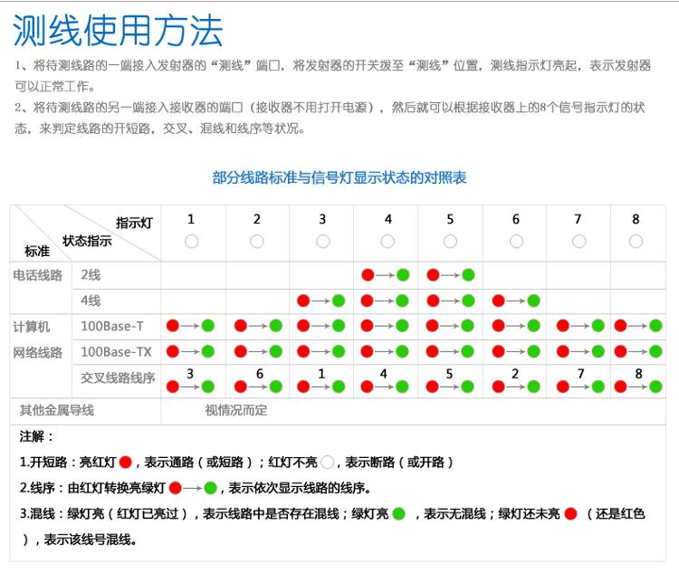This screenshot has height=573, width=679.
Task: Click the green light in 4线 row, column 6
Action: click(534, 301)
